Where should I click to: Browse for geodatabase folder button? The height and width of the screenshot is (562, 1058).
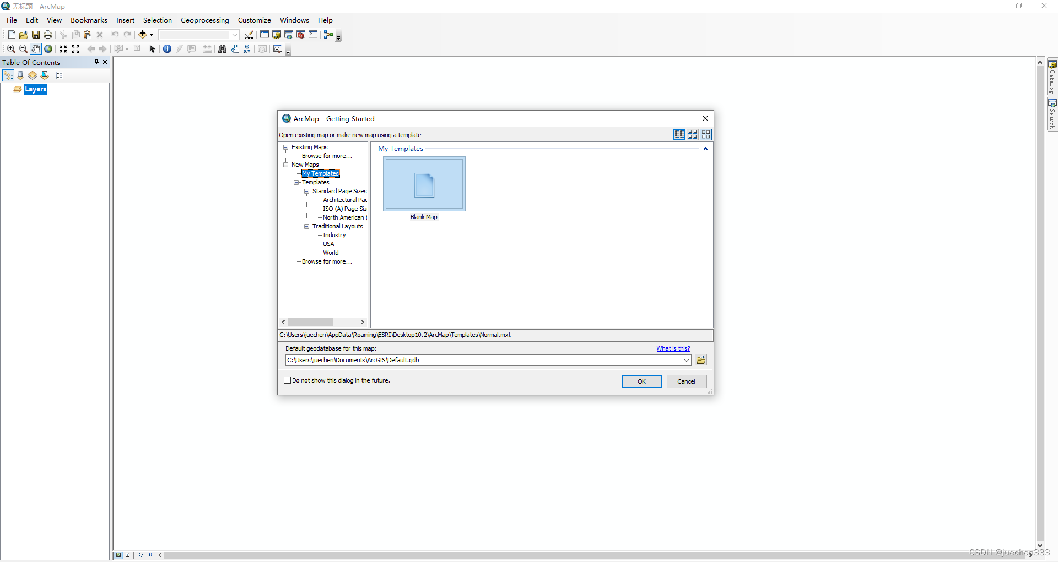(x=701, y=360)
